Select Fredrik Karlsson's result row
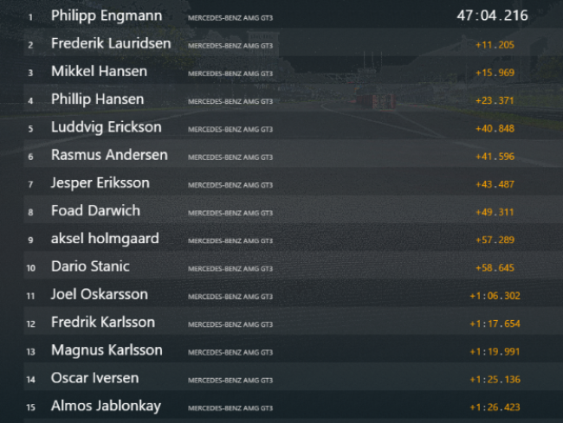The image size is (563, 423). [293, 322]
